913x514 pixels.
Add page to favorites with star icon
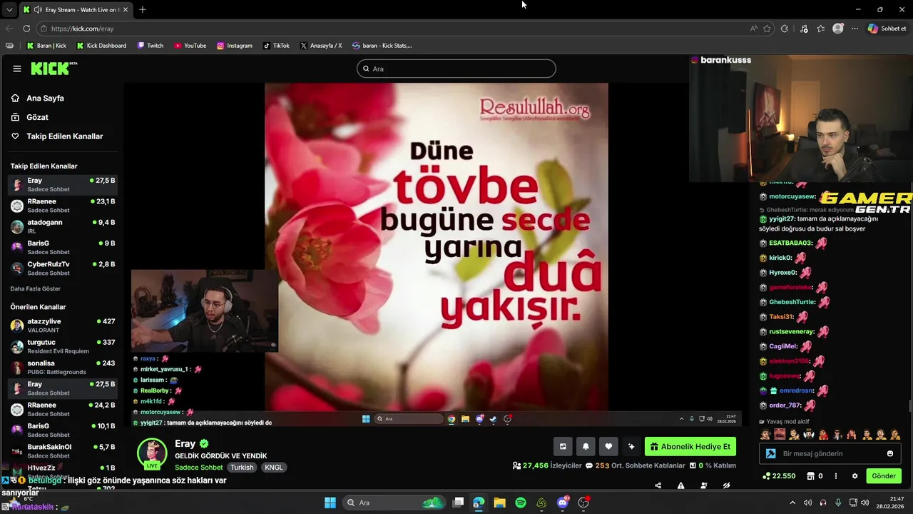(767, 29)
